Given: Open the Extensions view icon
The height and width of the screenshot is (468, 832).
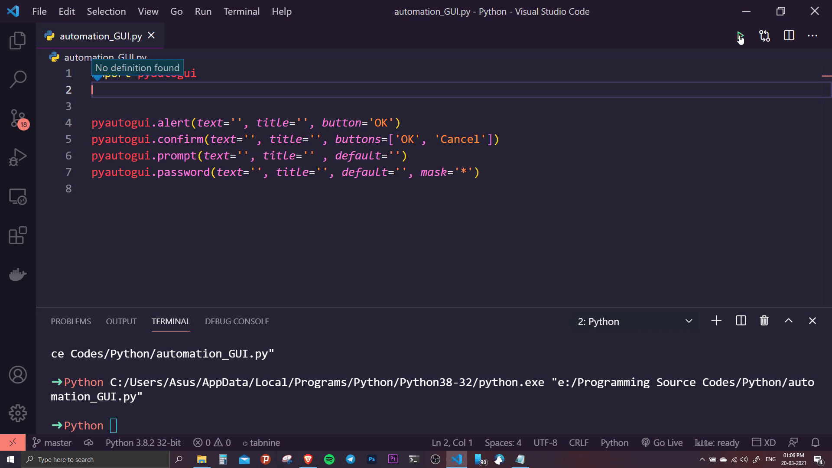Looking at the screenshot, I should pyautogui.click(x=18, y=236).
